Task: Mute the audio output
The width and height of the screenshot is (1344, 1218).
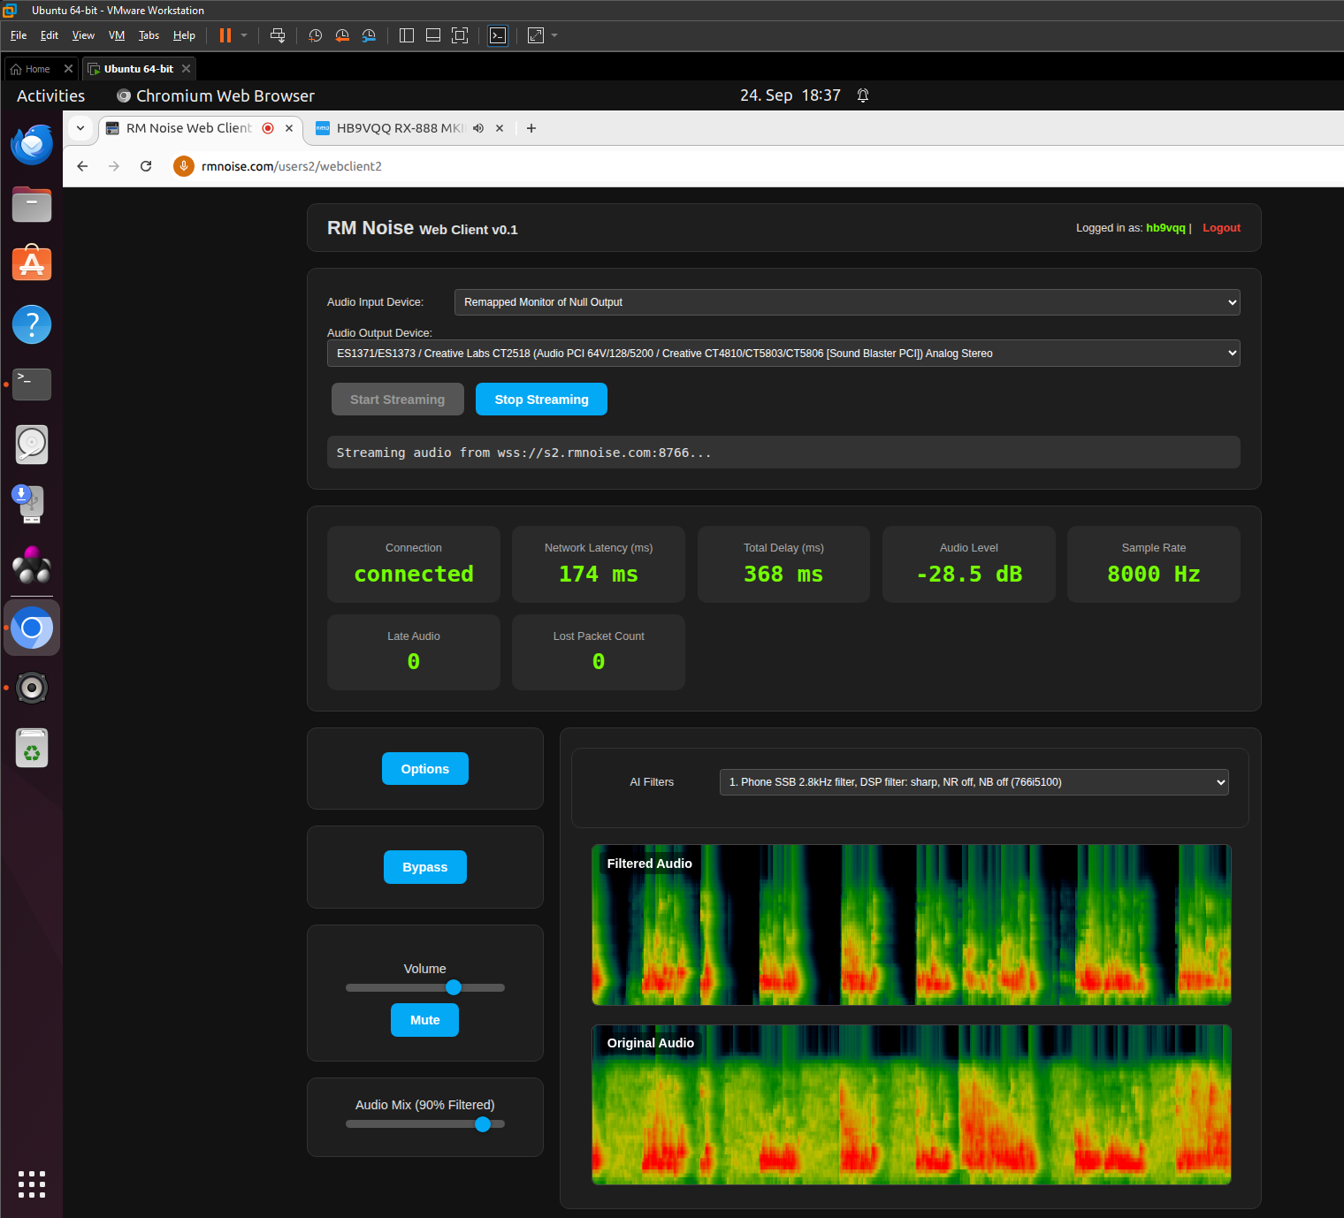Action: 425,1020
